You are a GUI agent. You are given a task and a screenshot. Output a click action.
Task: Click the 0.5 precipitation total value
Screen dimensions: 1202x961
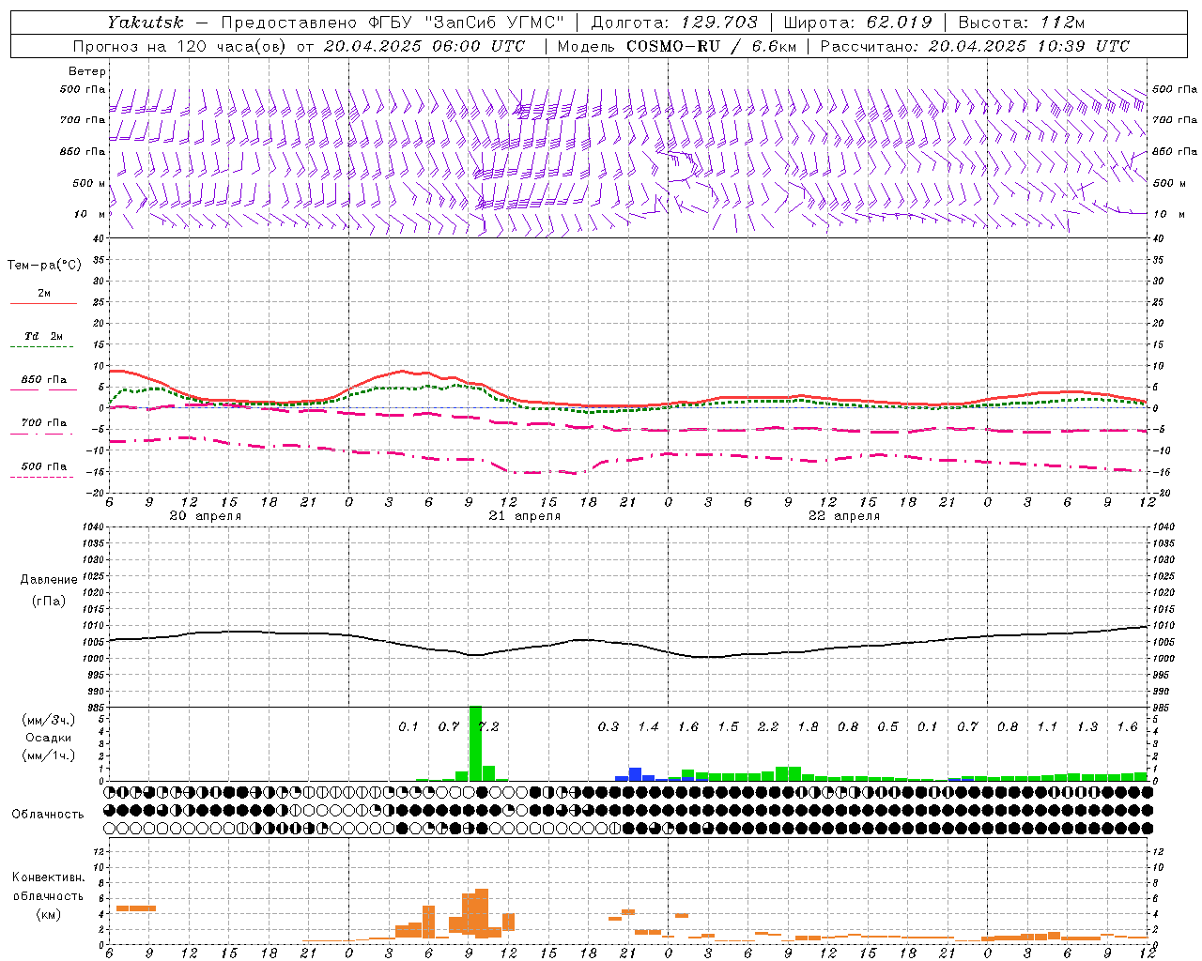[x=887, y=726]
